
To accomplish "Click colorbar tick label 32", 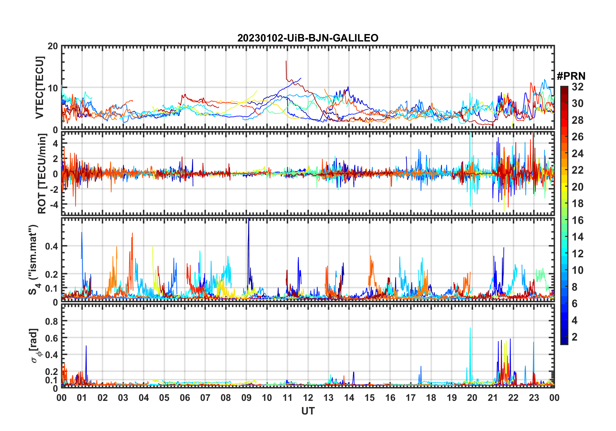I will click(577, 87).
